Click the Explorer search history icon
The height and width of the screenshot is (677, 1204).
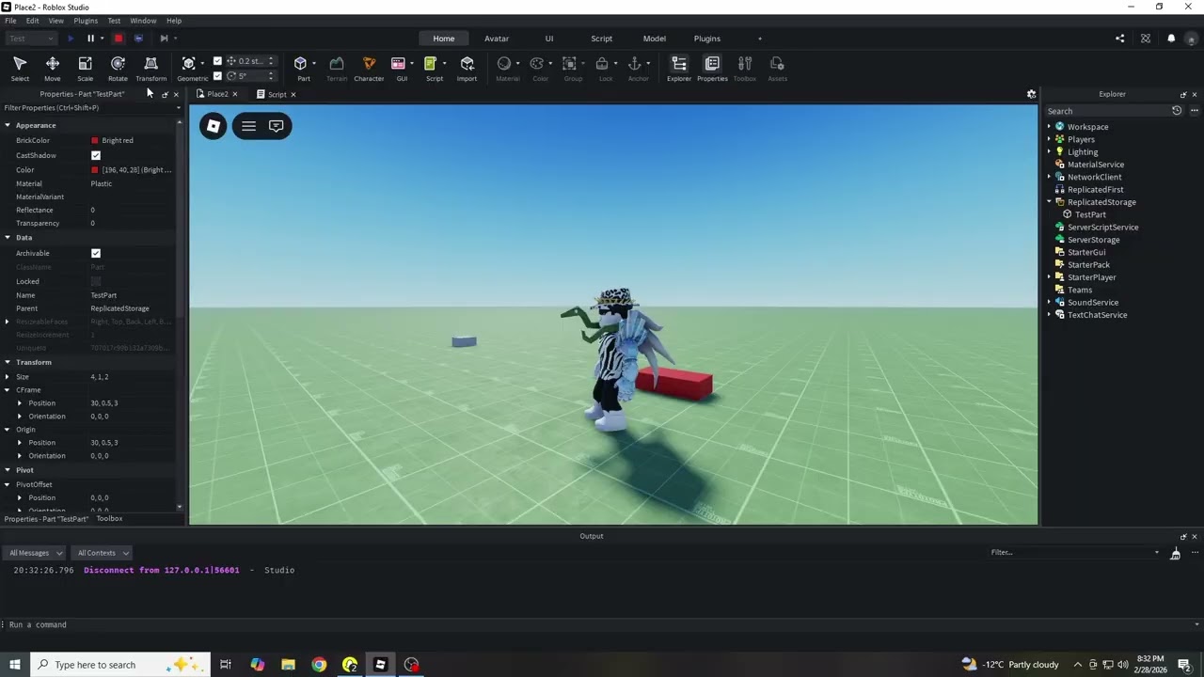point(1177,111)
